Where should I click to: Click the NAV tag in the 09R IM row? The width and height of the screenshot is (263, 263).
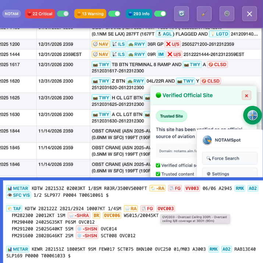(101, 54)
